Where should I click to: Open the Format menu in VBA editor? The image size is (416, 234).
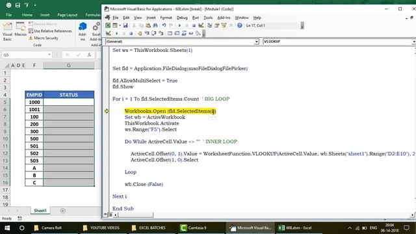coord(166,18)
